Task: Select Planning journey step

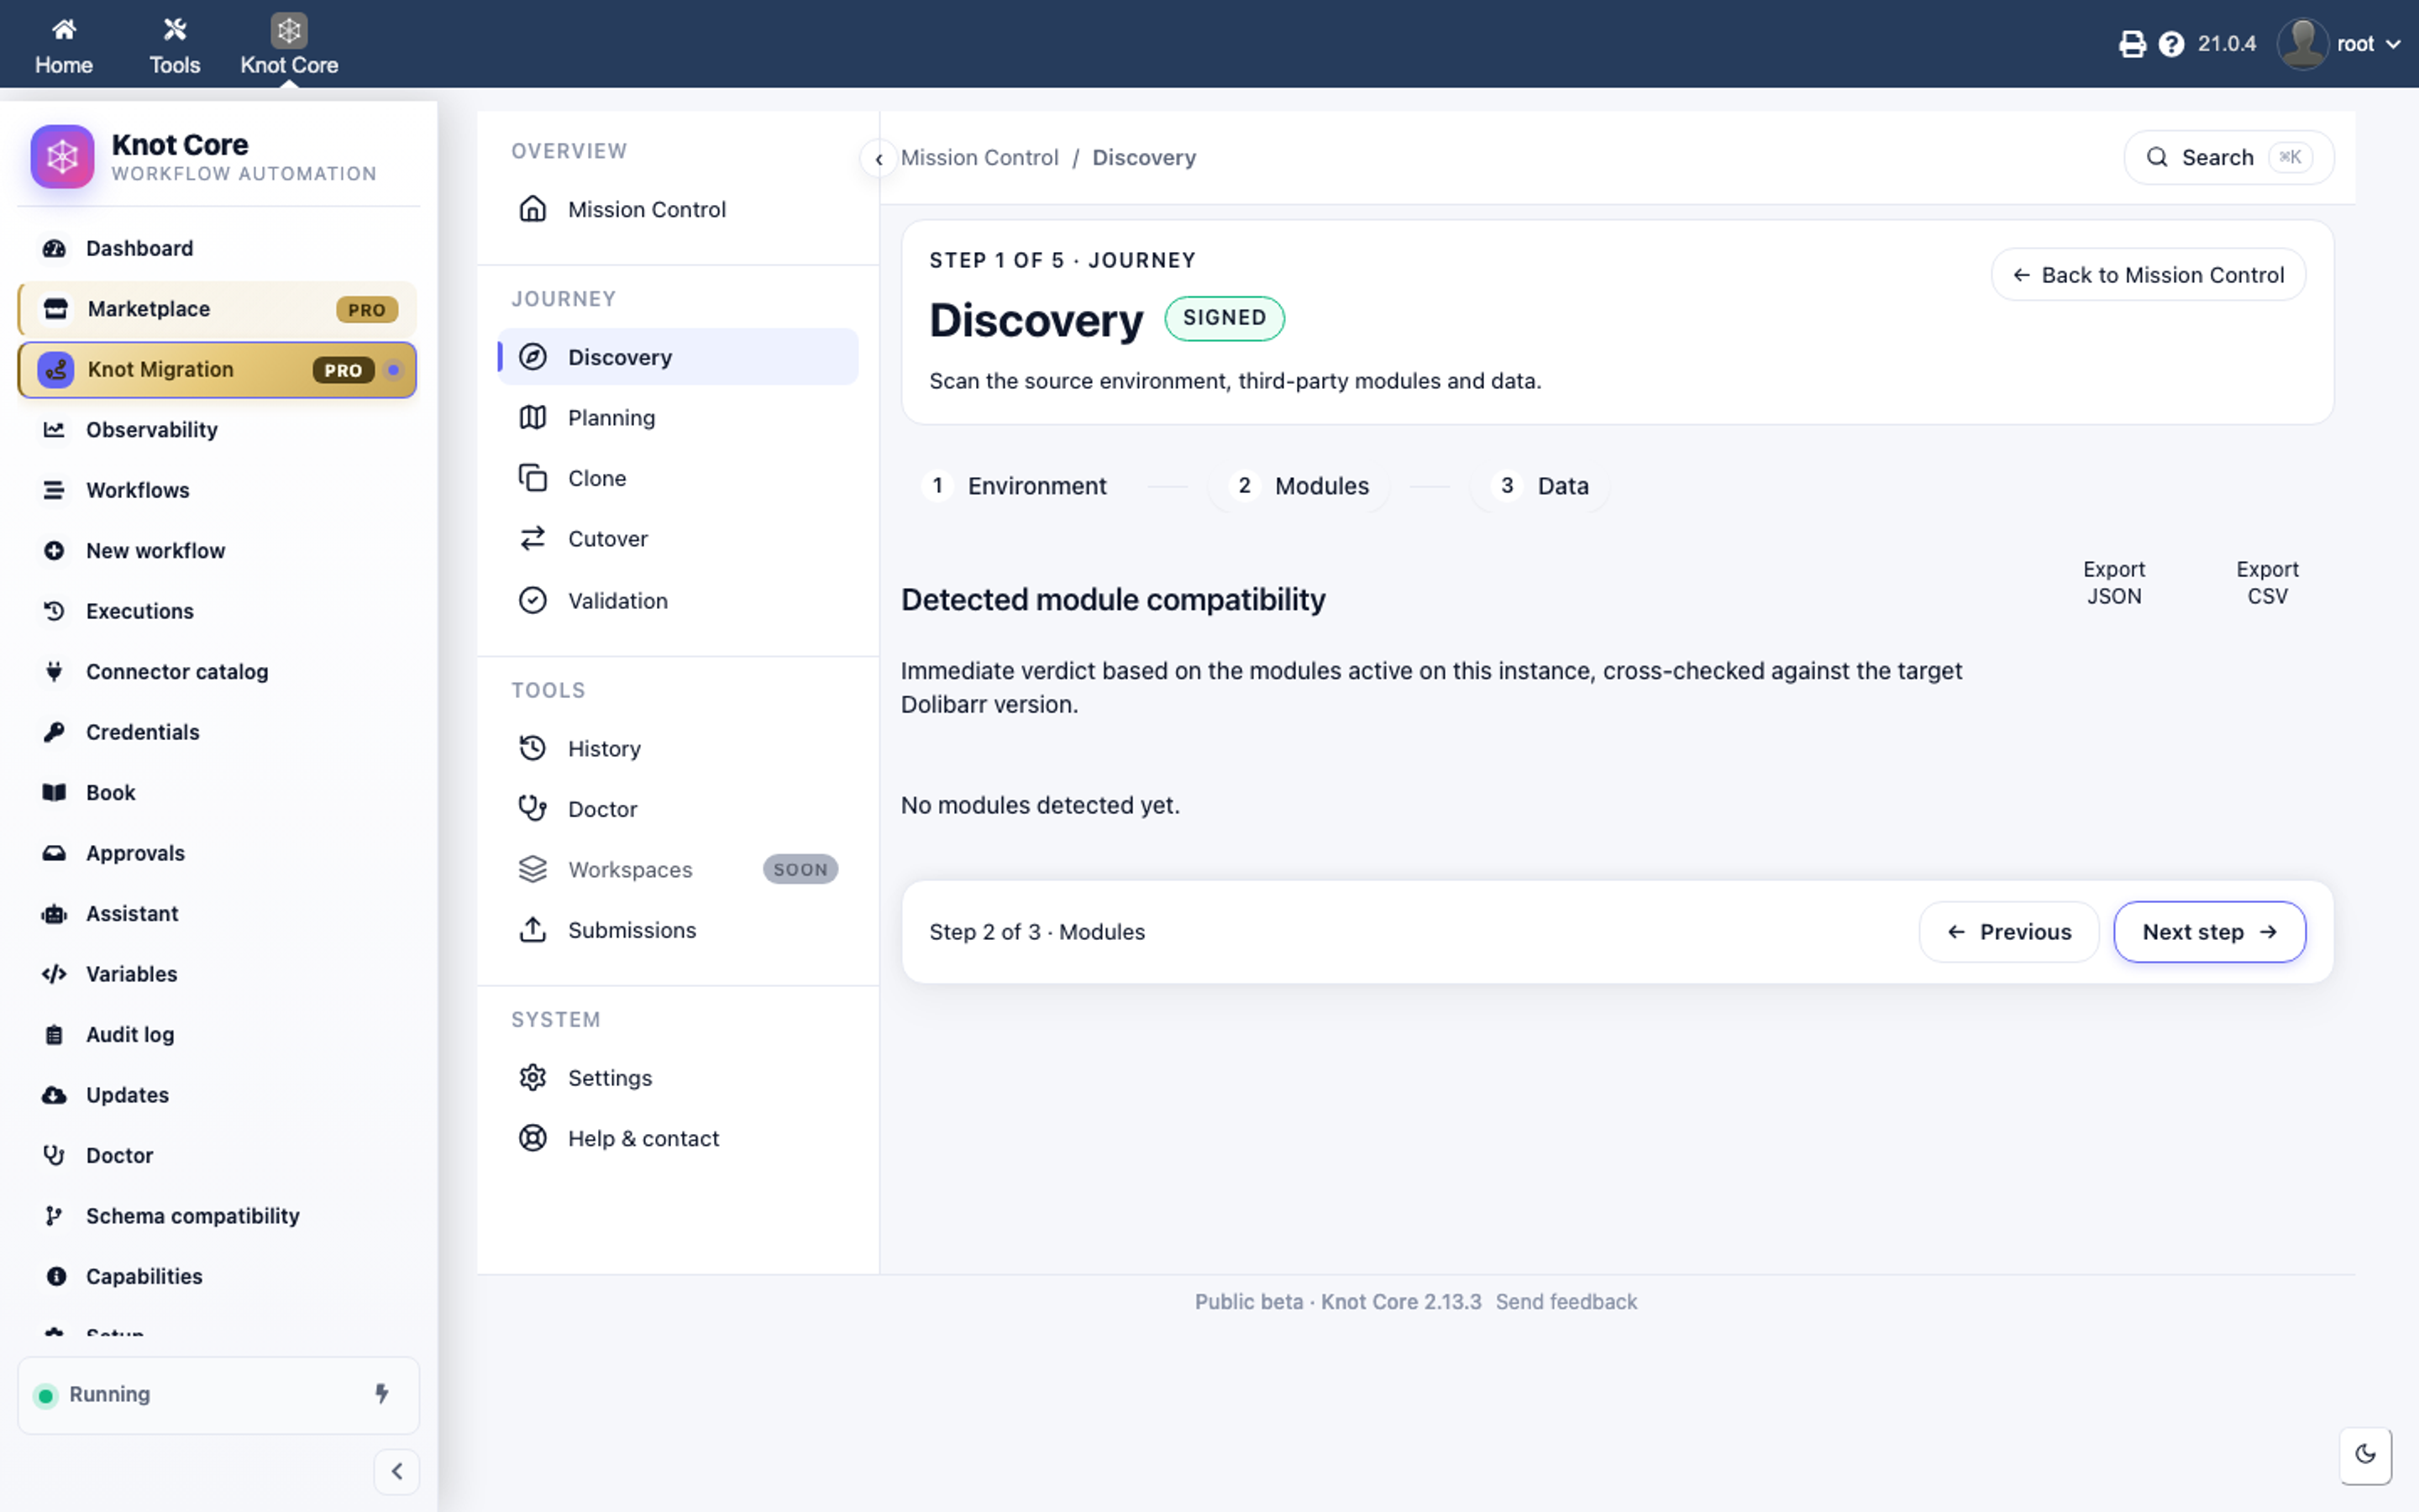Action: tap(678, 418)
